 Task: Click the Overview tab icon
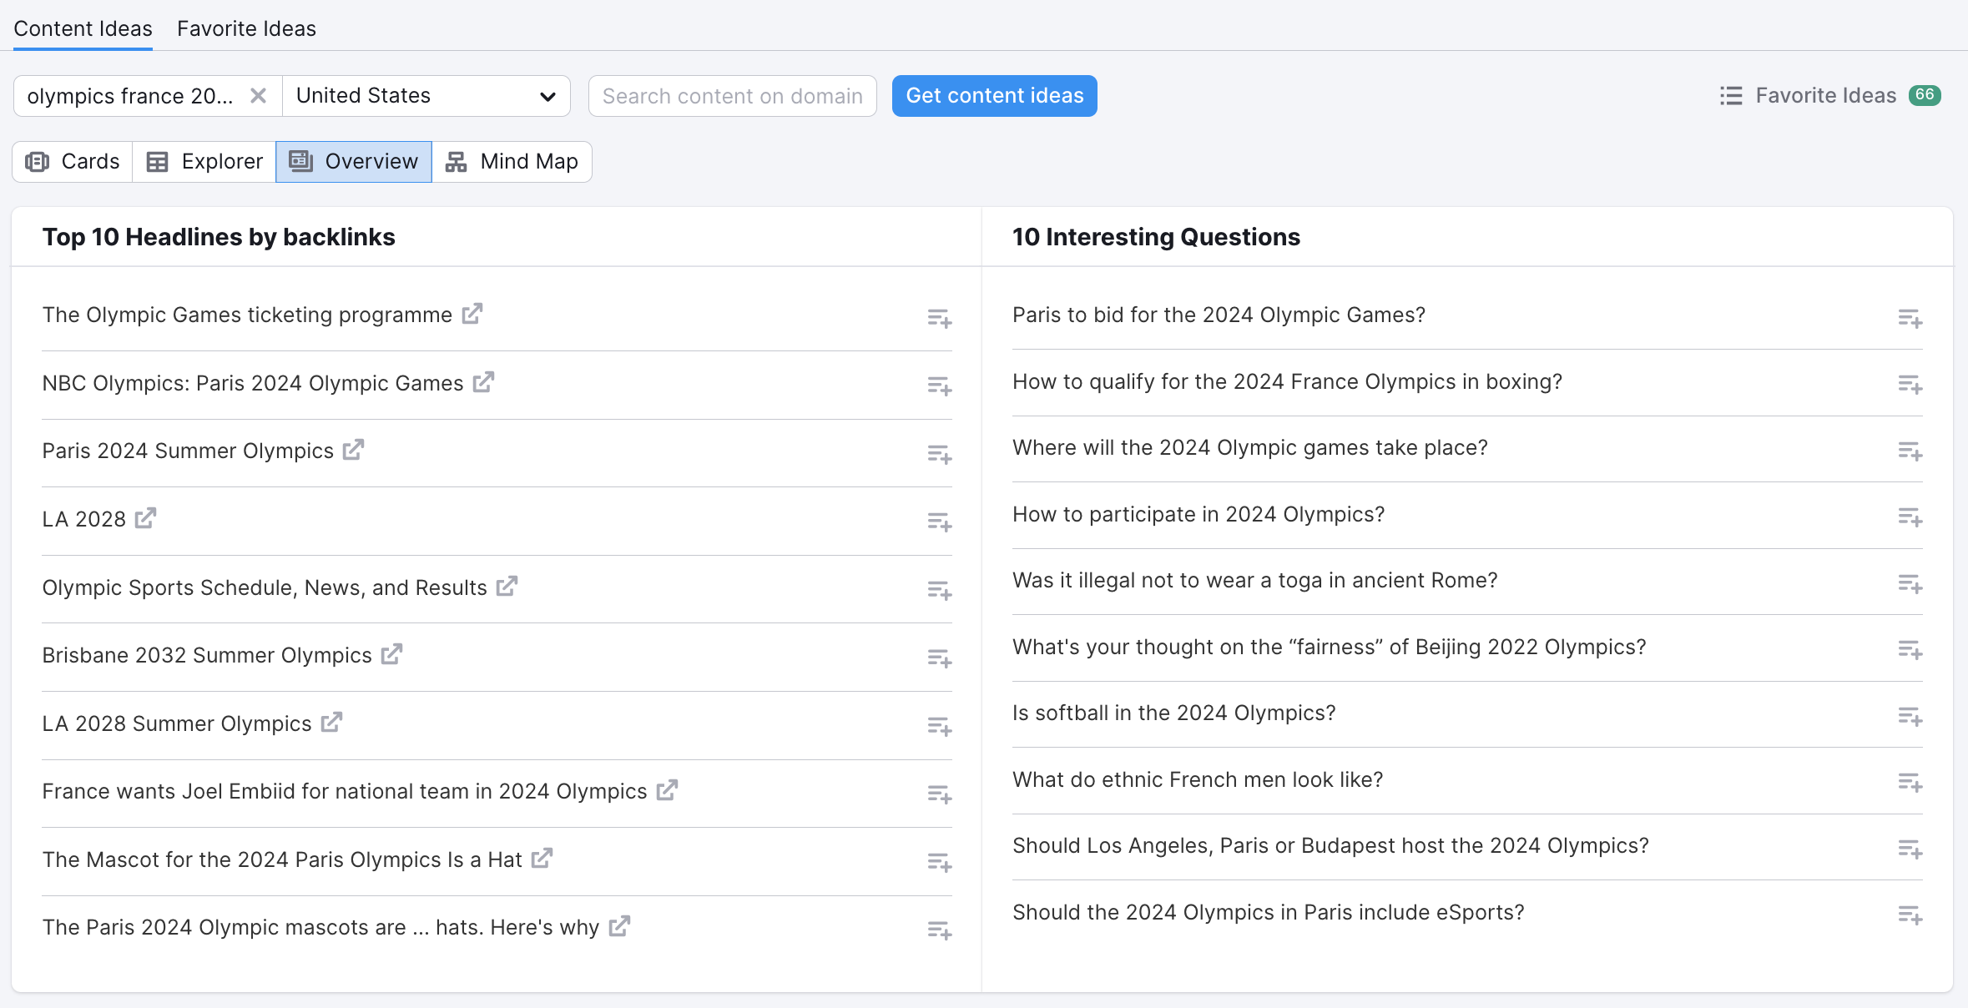tap(300, 161)
